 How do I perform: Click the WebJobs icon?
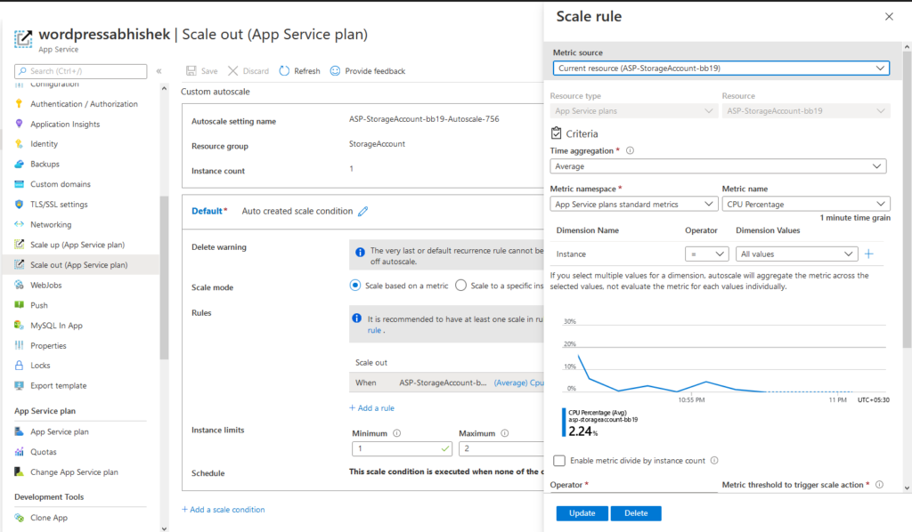point(20,285)
